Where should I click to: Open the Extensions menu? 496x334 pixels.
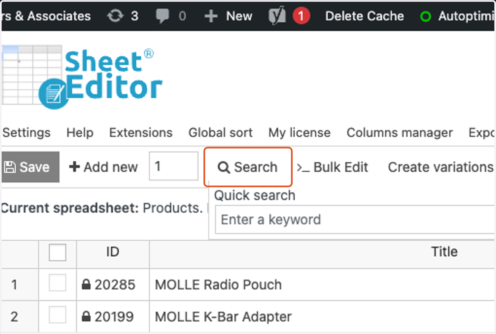tap(141, 133)
